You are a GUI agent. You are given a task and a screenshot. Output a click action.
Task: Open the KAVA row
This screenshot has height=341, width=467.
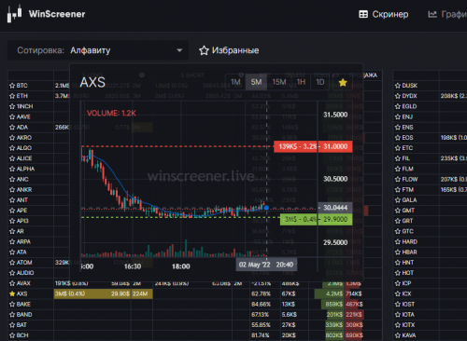click(x=431, y=335)
